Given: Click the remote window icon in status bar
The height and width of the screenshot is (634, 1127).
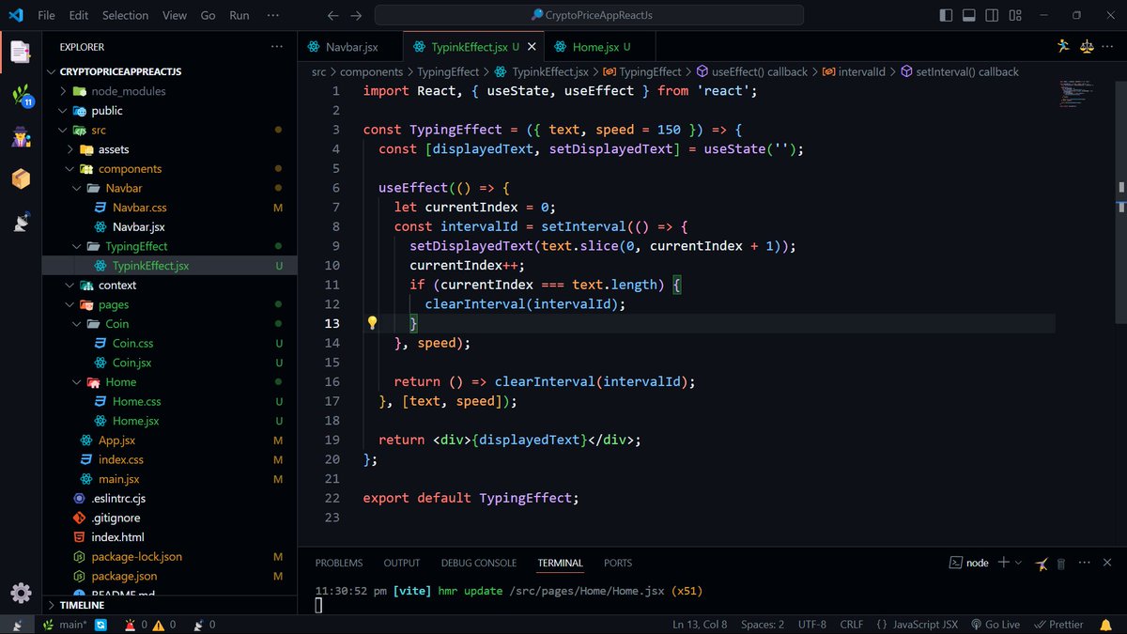Looking at the screenshot, I should coord(17,625).
